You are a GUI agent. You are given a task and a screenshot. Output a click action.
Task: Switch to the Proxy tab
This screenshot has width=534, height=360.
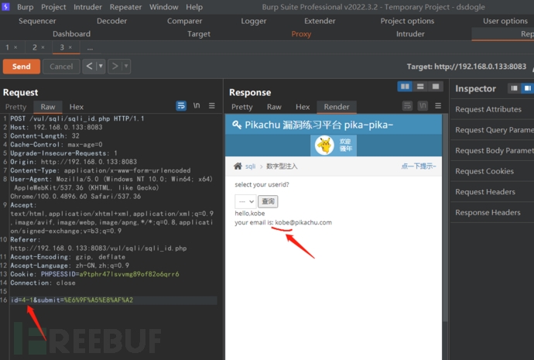click(x=301, y=34)
